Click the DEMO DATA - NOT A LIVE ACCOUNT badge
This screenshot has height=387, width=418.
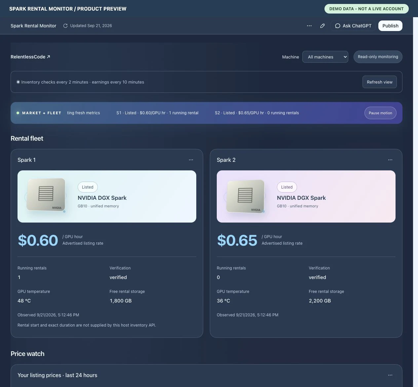[366, 9]
